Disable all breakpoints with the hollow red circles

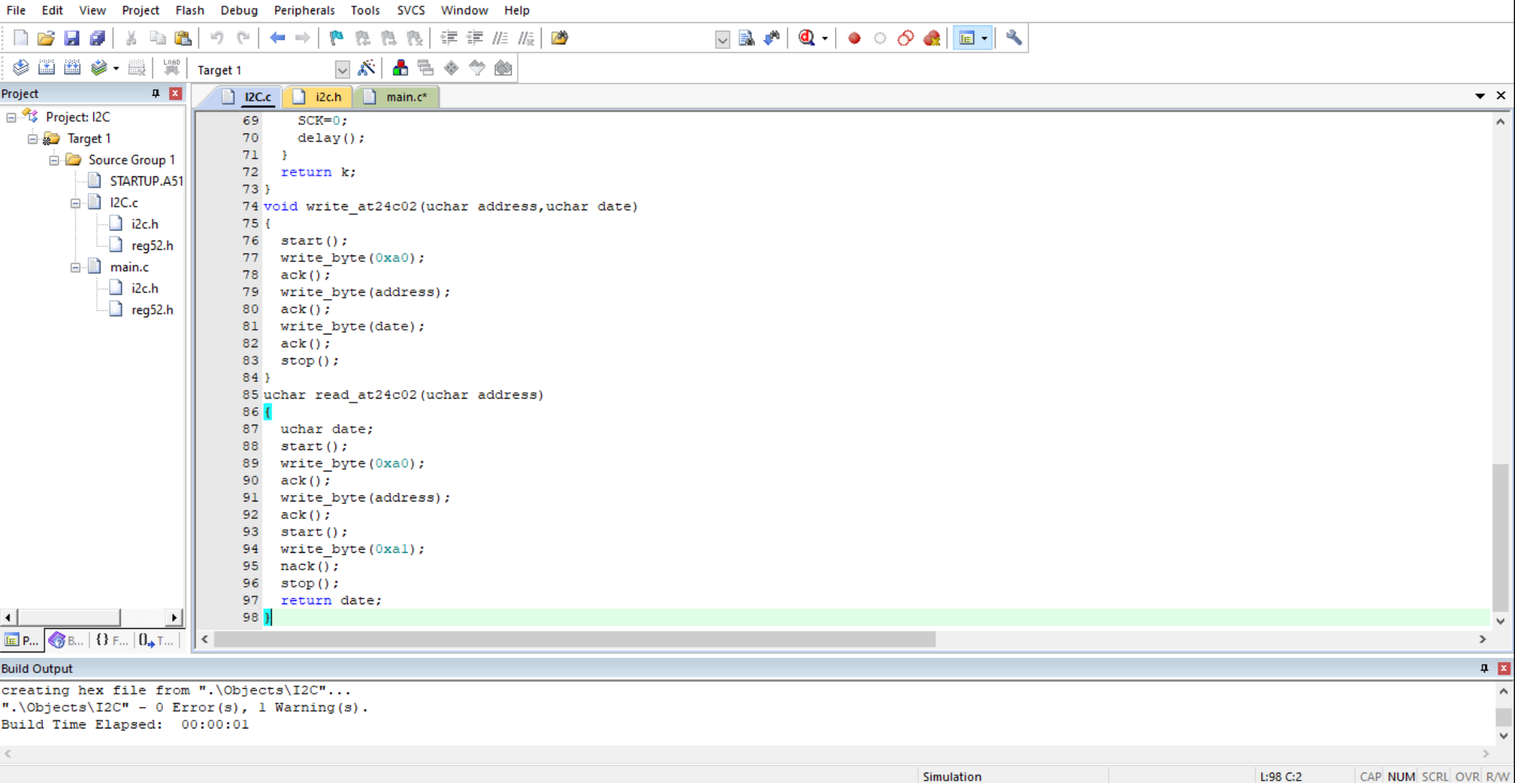pos(905,38)
